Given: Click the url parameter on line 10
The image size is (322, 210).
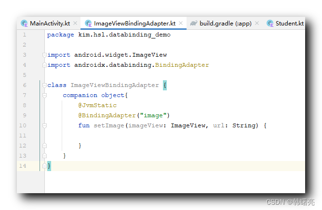Looking at the screenshot, I should coord(219,125).
